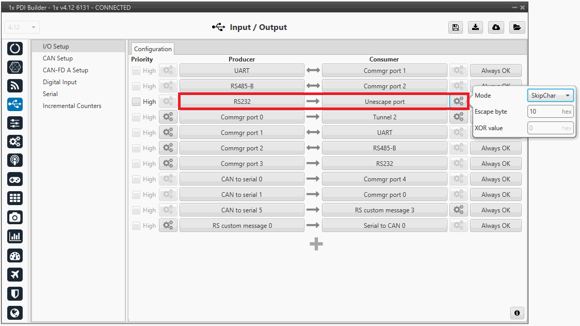This screenshot has width=580, height=326.
Task: Click the download-to-drive icon in top toolbar
Action: 475,27
